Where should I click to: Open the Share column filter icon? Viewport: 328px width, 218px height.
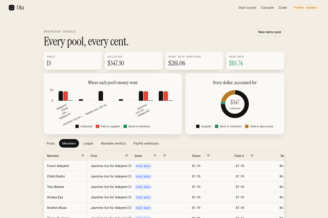point(208,156)
